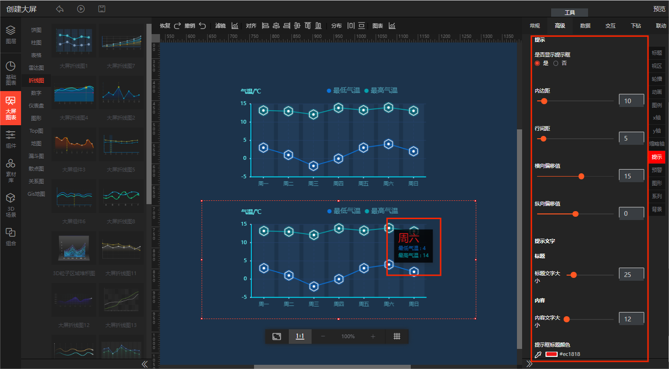
Task: Click the 标题 section button on right strip
Action: pos(657,53)
